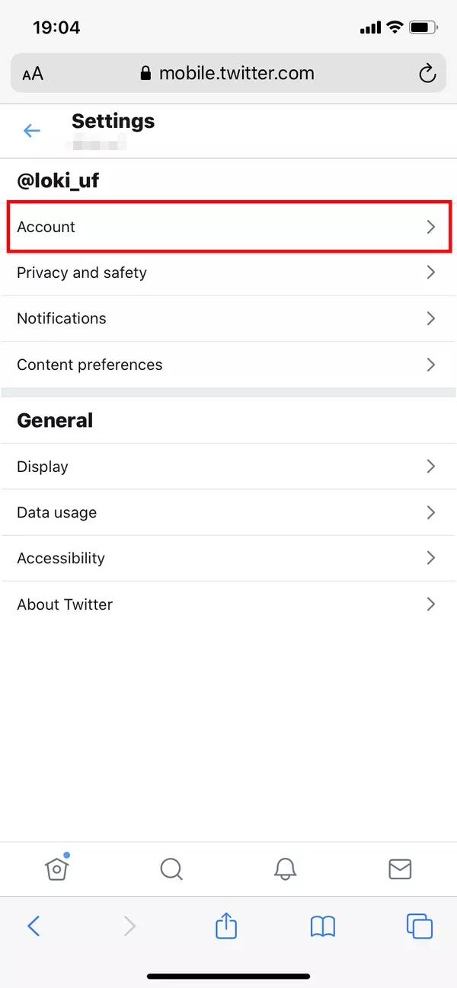457x988 pixels.
Task: Open Direct Messages envelope icon
Action: pyautogui.click(x=400, y=868)
